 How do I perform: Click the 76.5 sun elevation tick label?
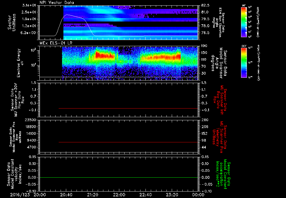point(205,33)
